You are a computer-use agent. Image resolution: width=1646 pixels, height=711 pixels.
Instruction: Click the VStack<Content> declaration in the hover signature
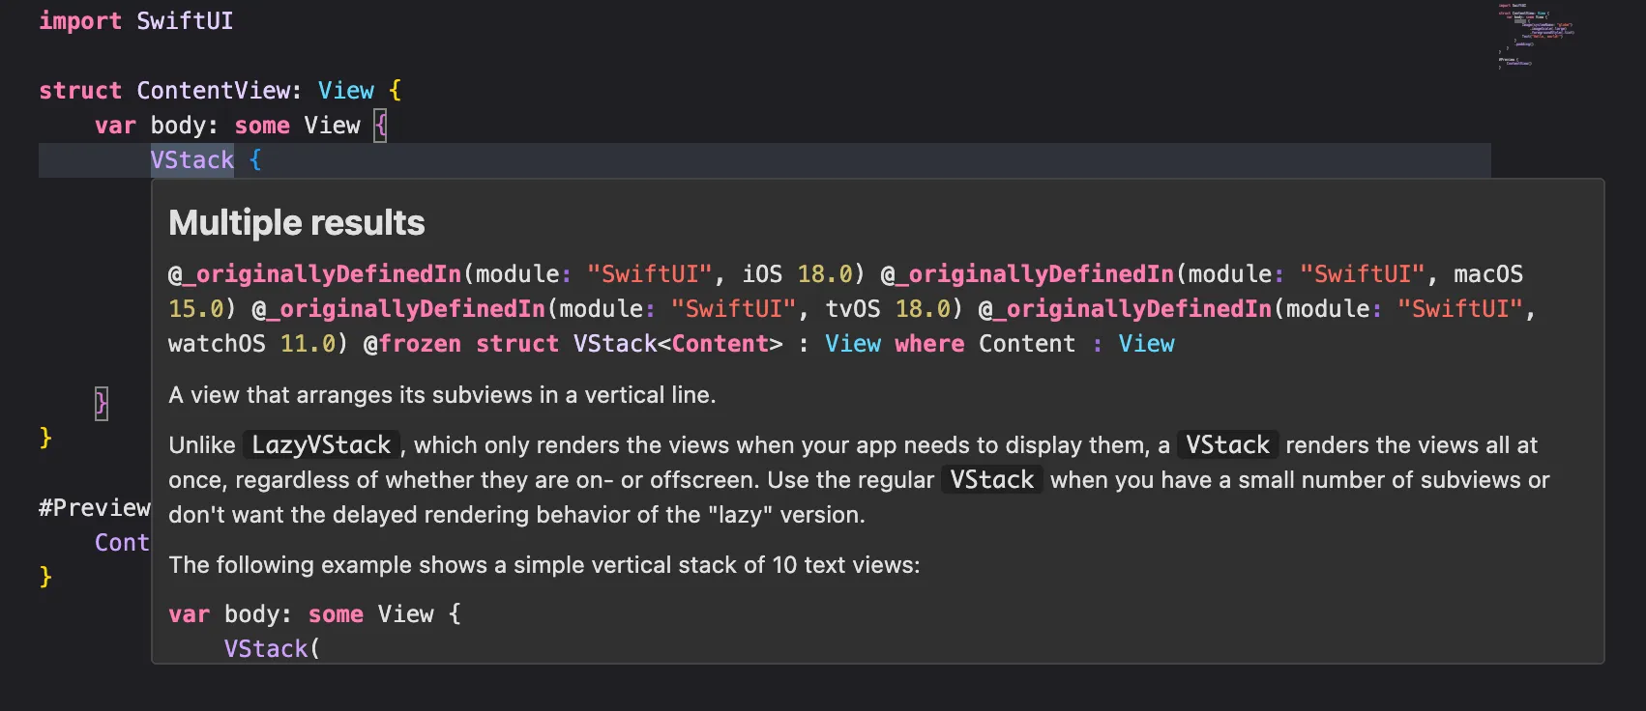[x=677, y=344]
